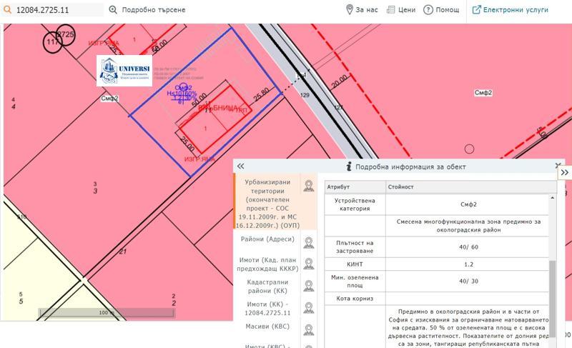Select the Райони (Адреси) layer tab

266,239
